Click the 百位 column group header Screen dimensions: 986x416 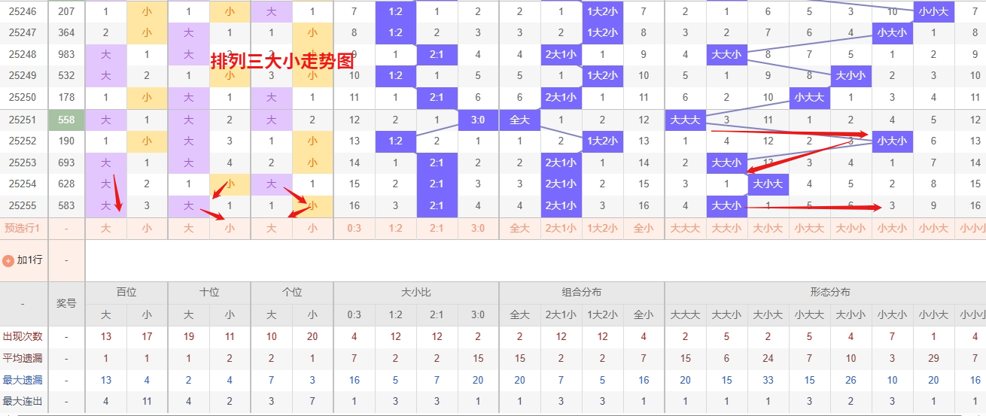(x=126, y=293)
